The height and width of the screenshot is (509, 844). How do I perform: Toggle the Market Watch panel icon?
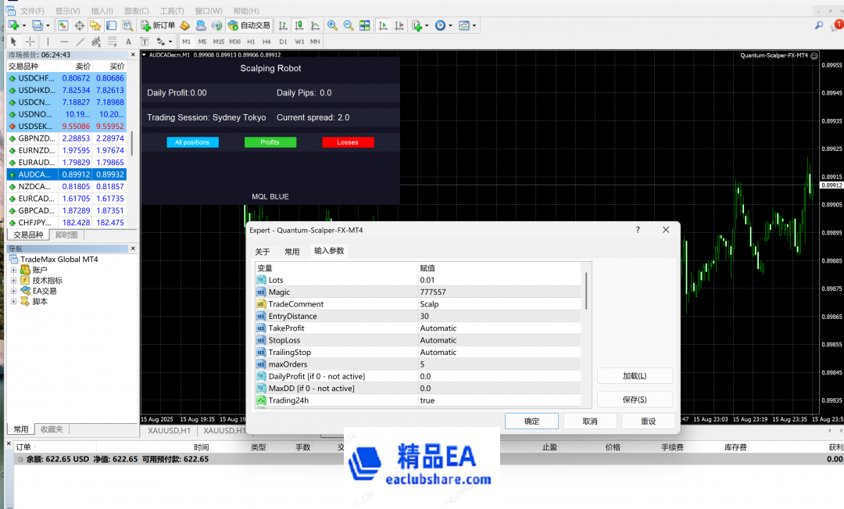(x=63, y=25)
